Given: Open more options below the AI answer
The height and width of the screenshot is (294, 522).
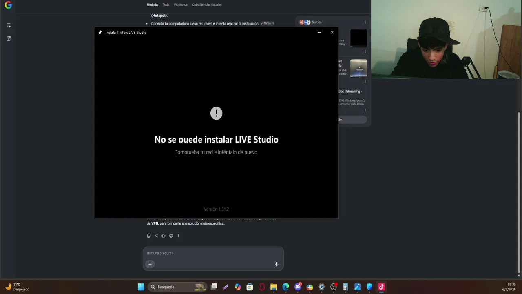Looking at the screenshot, I should click(x=178, y=236).
